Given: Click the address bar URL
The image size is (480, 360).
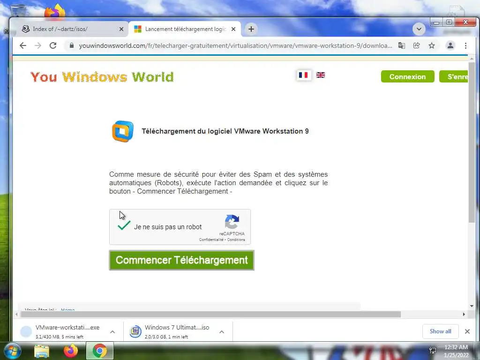Looking at the screenshot, I should [x=235, y=45].
